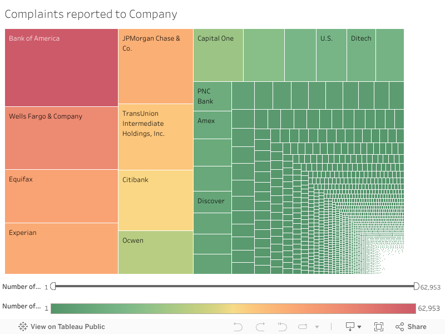The image size is (445, 334).
Task: Redo the last undone action
Action: (x=260, y=327)
